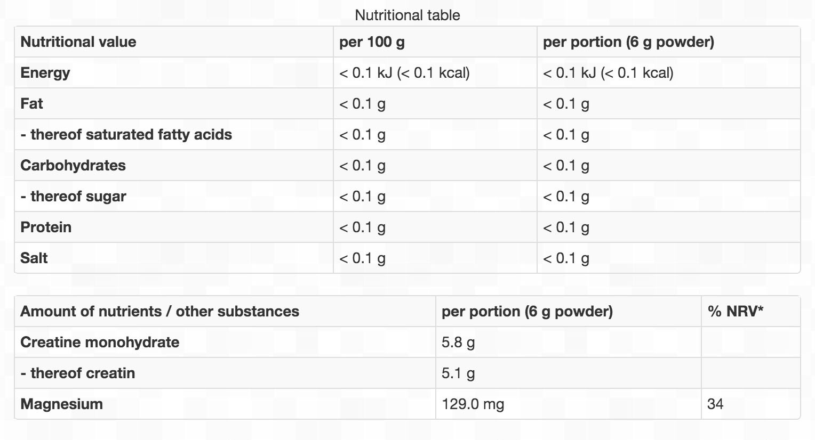The image size is (815, 440).
Task: Select the "per 100 g" column header
Action: click(x=372, y=42)
